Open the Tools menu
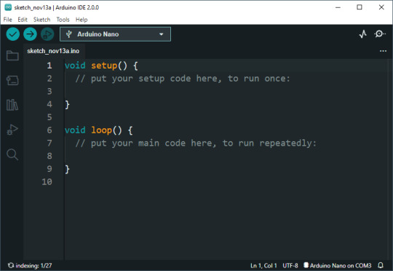The image size is (393, 271). 63,20
